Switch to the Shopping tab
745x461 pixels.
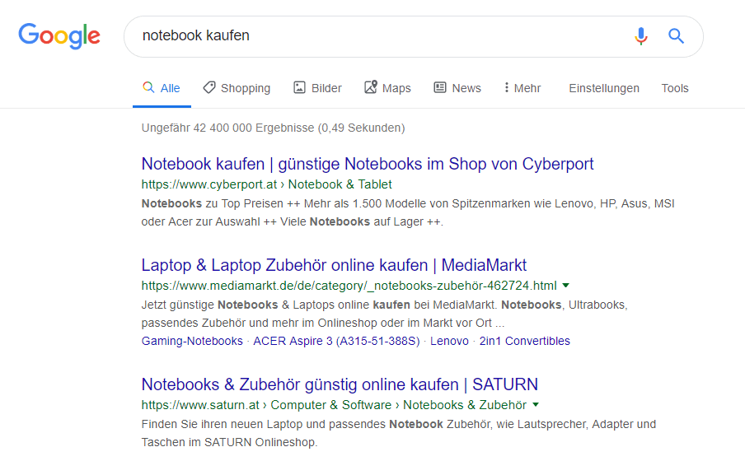tap(237, 88)
